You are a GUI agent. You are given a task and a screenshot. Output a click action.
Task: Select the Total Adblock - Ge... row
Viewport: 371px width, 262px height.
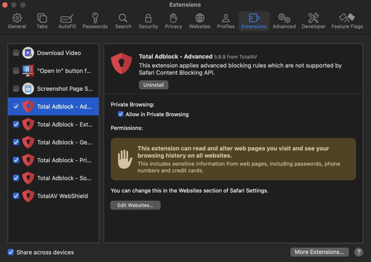[54, 142]
